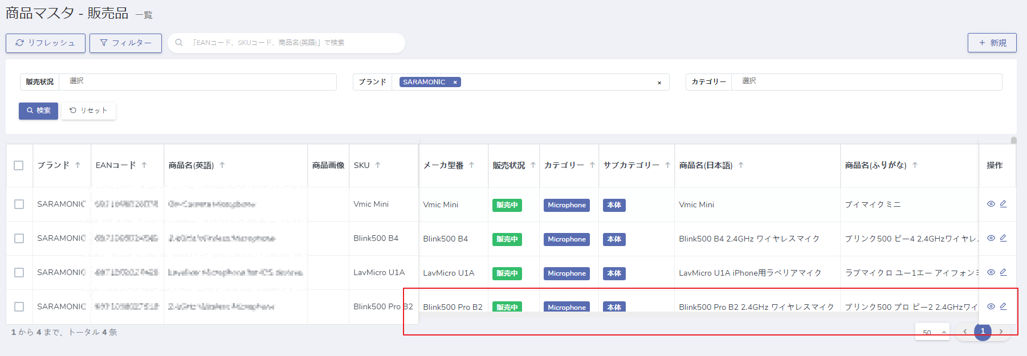Sort by メーカ型番 column arrow

(471, 165)
